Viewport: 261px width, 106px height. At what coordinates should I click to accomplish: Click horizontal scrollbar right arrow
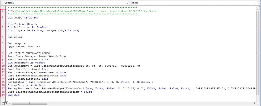point(254,103)
